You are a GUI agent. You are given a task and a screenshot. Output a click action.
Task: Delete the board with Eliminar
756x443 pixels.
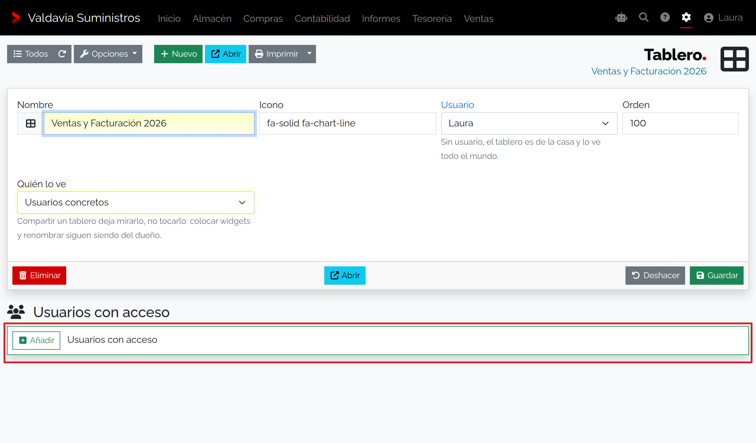click(39, 276)
